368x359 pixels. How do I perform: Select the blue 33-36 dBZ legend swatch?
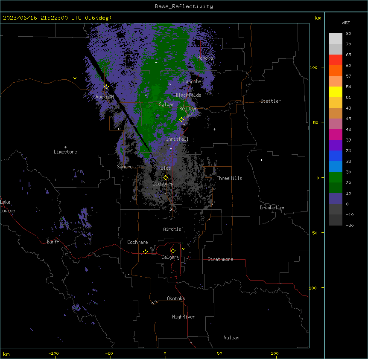point(336,156)
